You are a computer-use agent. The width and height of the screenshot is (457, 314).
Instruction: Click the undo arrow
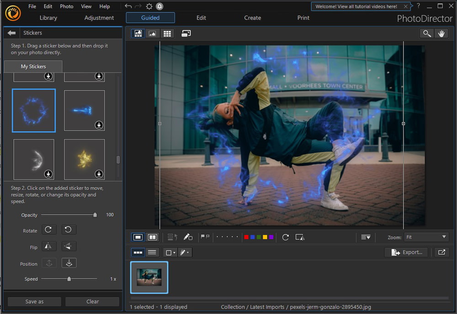pyautogui.click(x=128, y=6)
